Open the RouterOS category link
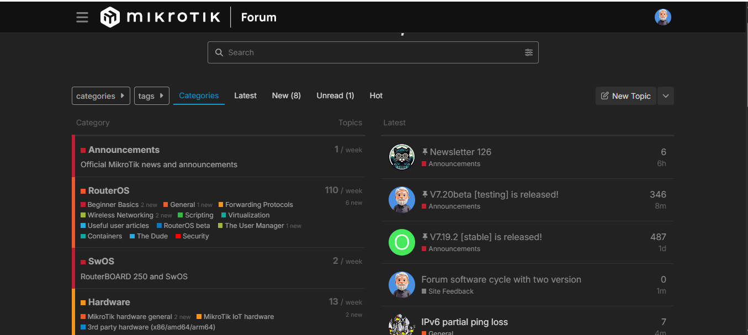 109,190
